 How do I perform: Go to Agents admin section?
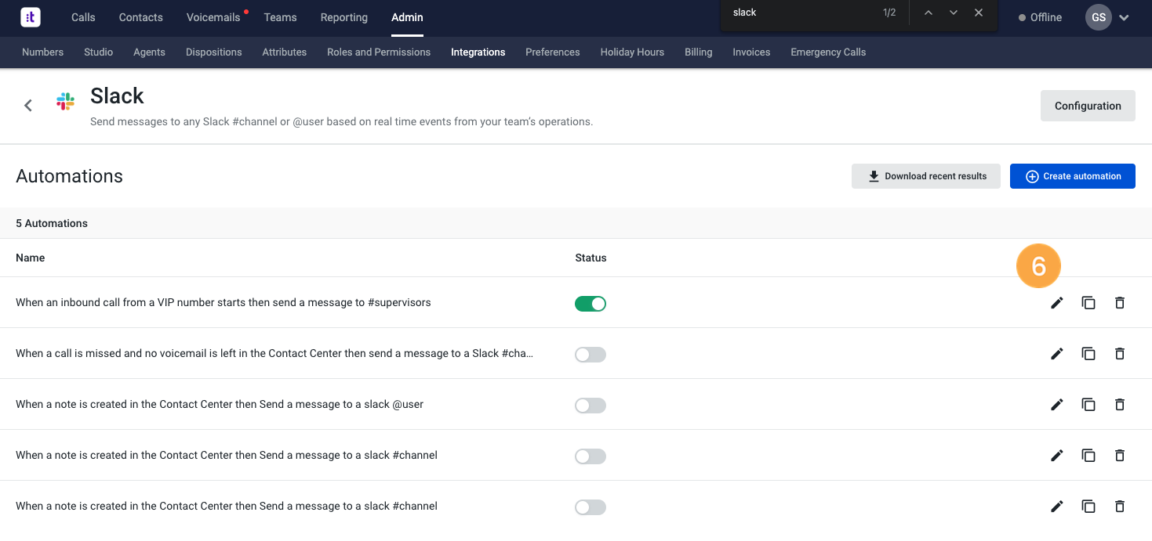pos(149,52)
